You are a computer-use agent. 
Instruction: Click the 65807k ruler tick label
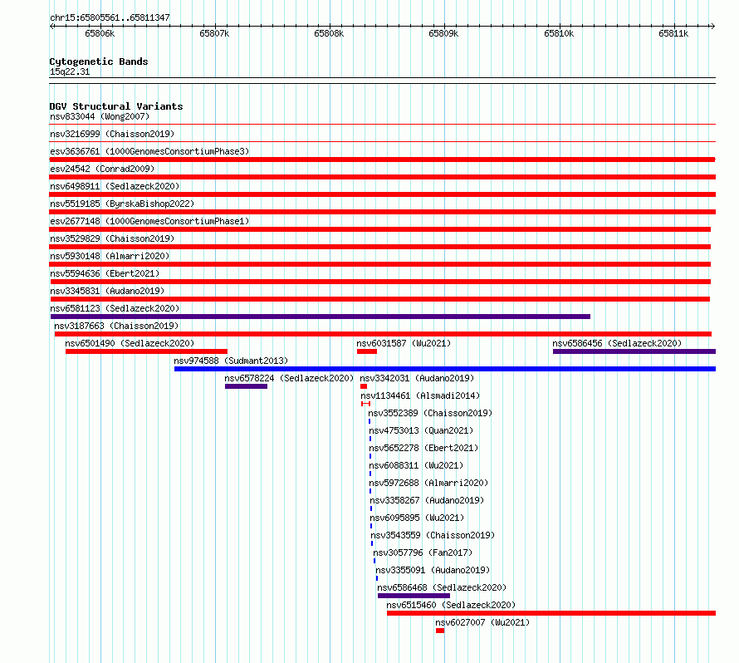tap(214, 33)
